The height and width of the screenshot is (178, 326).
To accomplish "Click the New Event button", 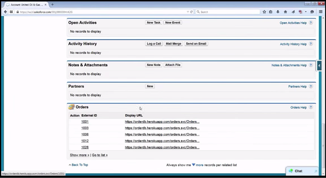I will click(x=173, y=22).
